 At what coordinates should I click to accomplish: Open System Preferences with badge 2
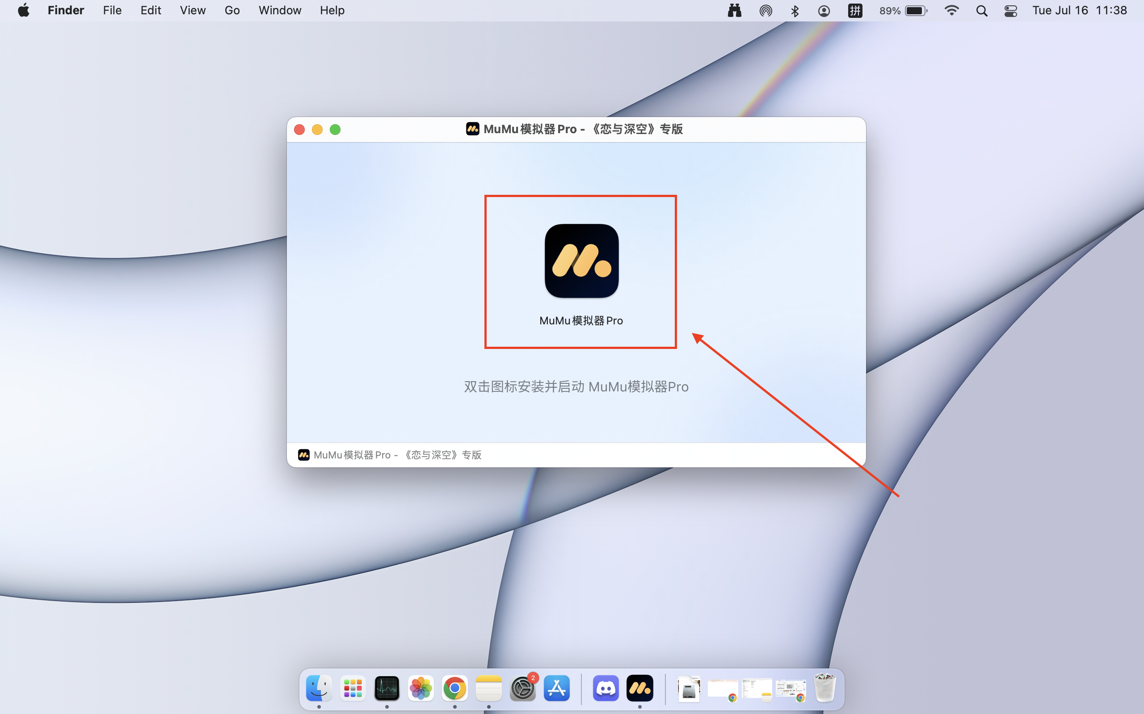[x=522, y=689]
